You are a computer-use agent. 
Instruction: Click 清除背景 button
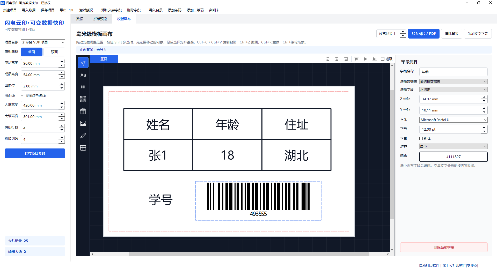[452, 34]
